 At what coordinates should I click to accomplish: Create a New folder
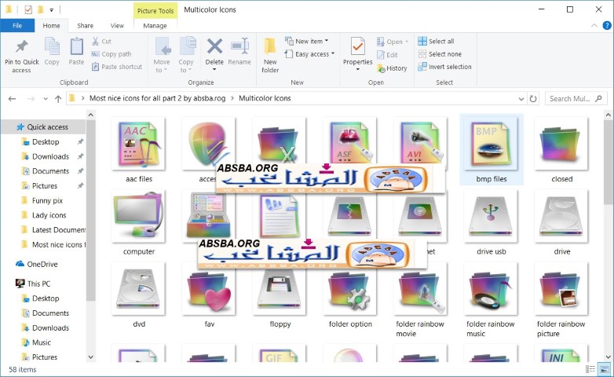[x=270, y=55]
